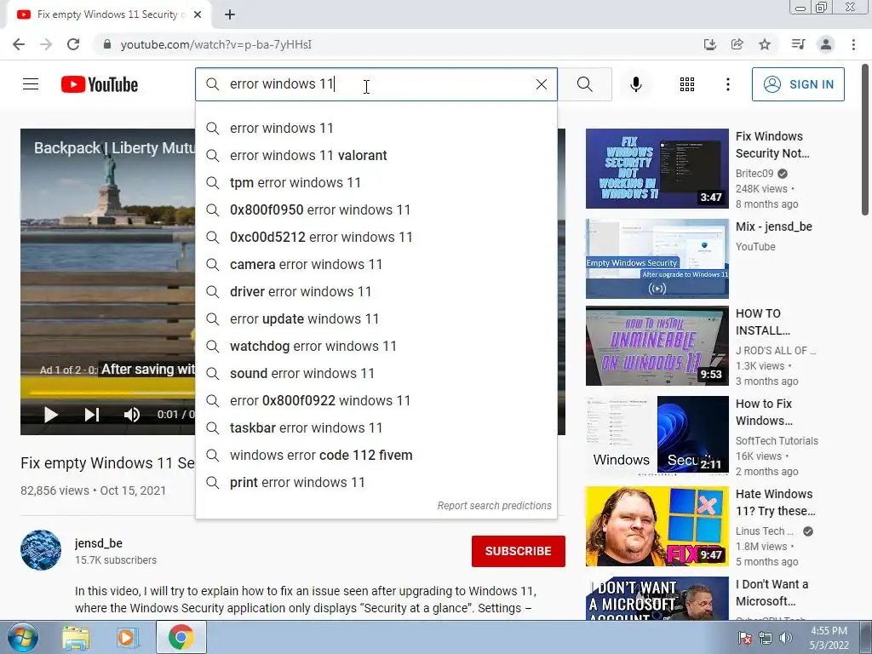Click the network tray icon
This screenshot has height=654, width=872.
point(766,638)
